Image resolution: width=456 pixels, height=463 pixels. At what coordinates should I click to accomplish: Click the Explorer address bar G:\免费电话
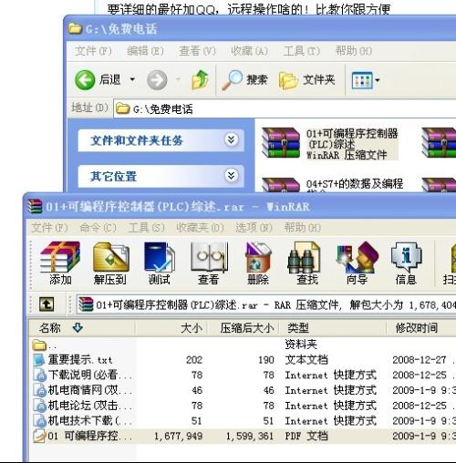[285, 108]
